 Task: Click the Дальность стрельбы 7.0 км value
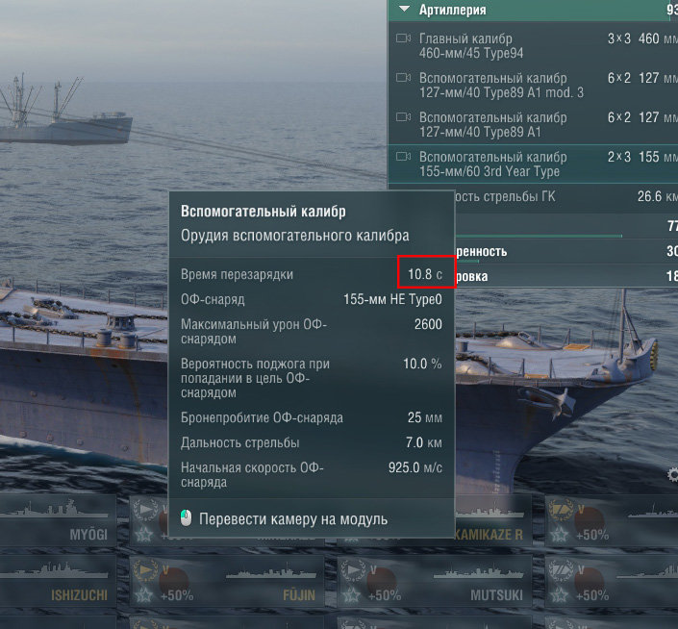424,442
